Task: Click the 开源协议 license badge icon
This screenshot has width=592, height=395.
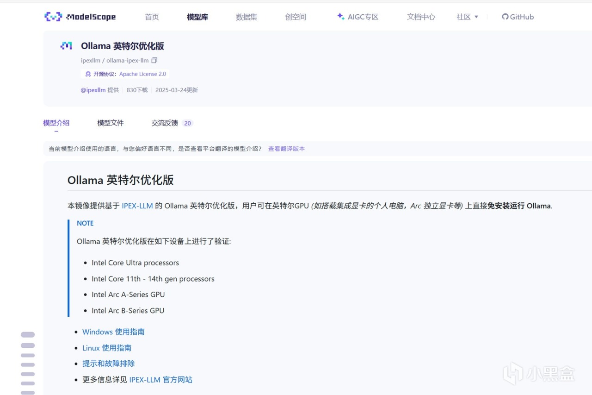Action: (x=88, y=74)
